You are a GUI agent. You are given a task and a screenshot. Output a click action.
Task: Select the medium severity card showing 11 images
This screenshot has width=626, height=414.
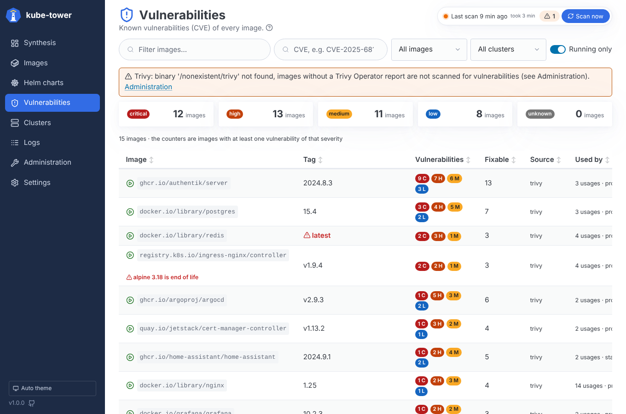365,114
